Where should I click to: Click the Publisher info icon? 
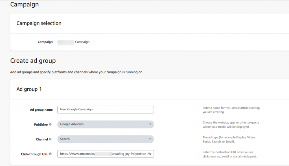tap(50, 124)
